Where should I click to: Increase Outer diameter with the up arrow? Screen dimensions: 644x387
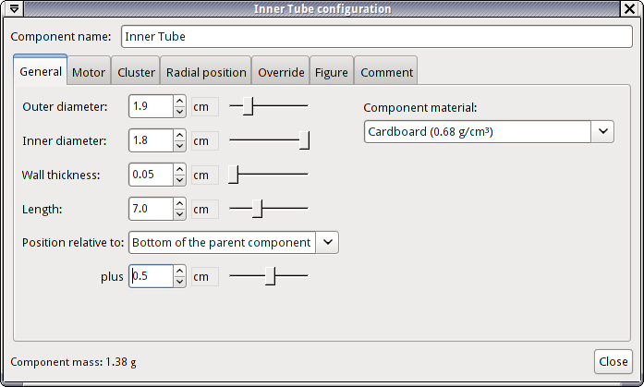179,102
